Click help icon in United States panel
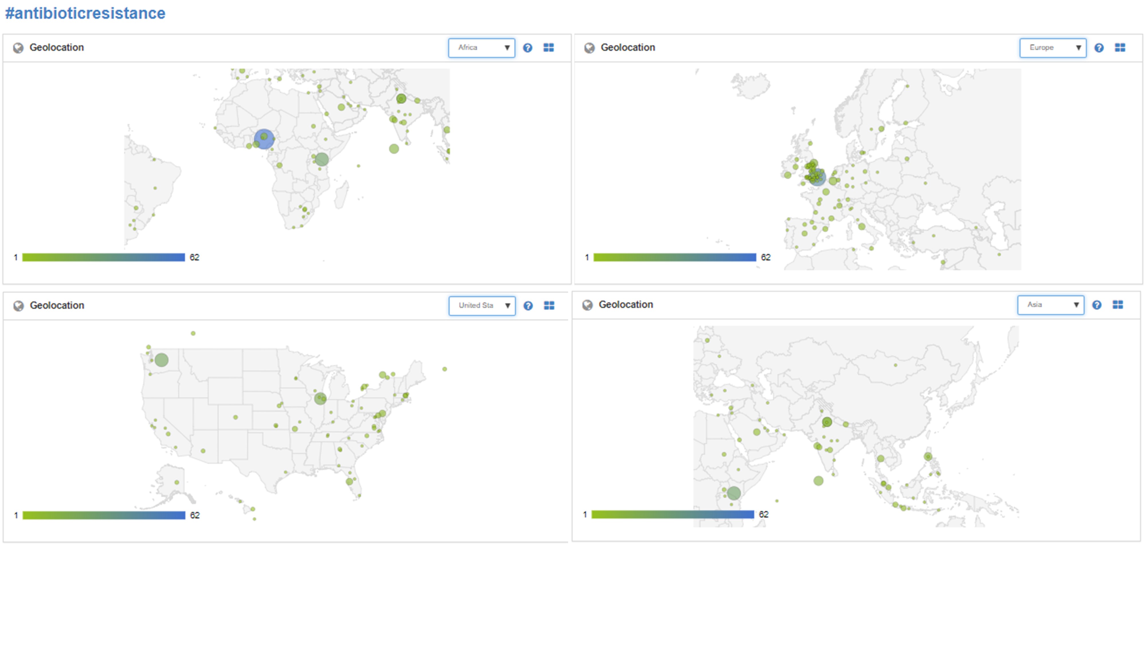The width and height of the screenshot is (1146, 645). 528,305
